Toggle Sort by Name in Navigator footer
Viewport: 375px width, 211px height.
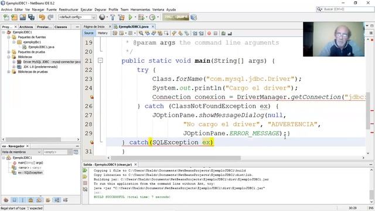point(57,200)
